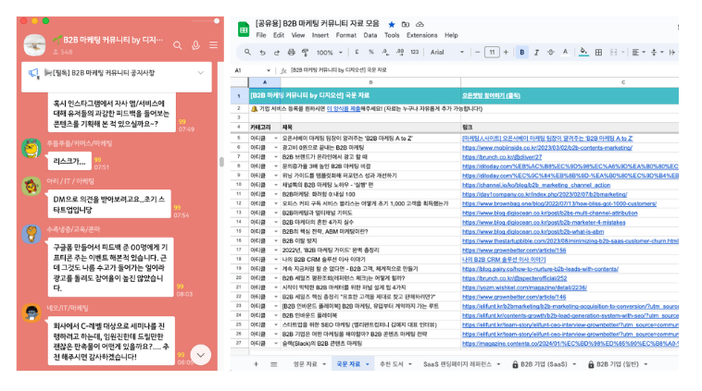The width and height of the screenshot is (702, 391).
Task: Open the all sheets list icon
Action: (x=273, y=364)
